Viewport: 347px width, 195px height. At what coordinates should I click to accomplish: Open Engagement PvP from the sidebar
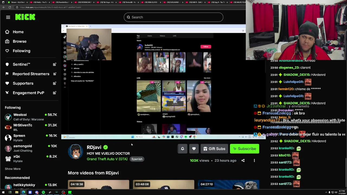(28, 93)
